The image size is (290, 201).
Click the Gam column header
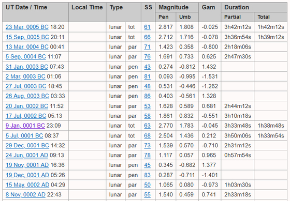(208, 7)
